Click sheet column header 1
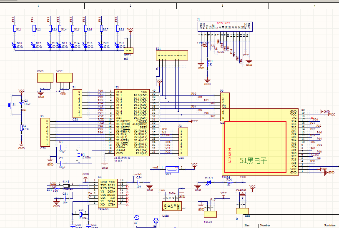The image size is (339, 228). coord(38,6)
